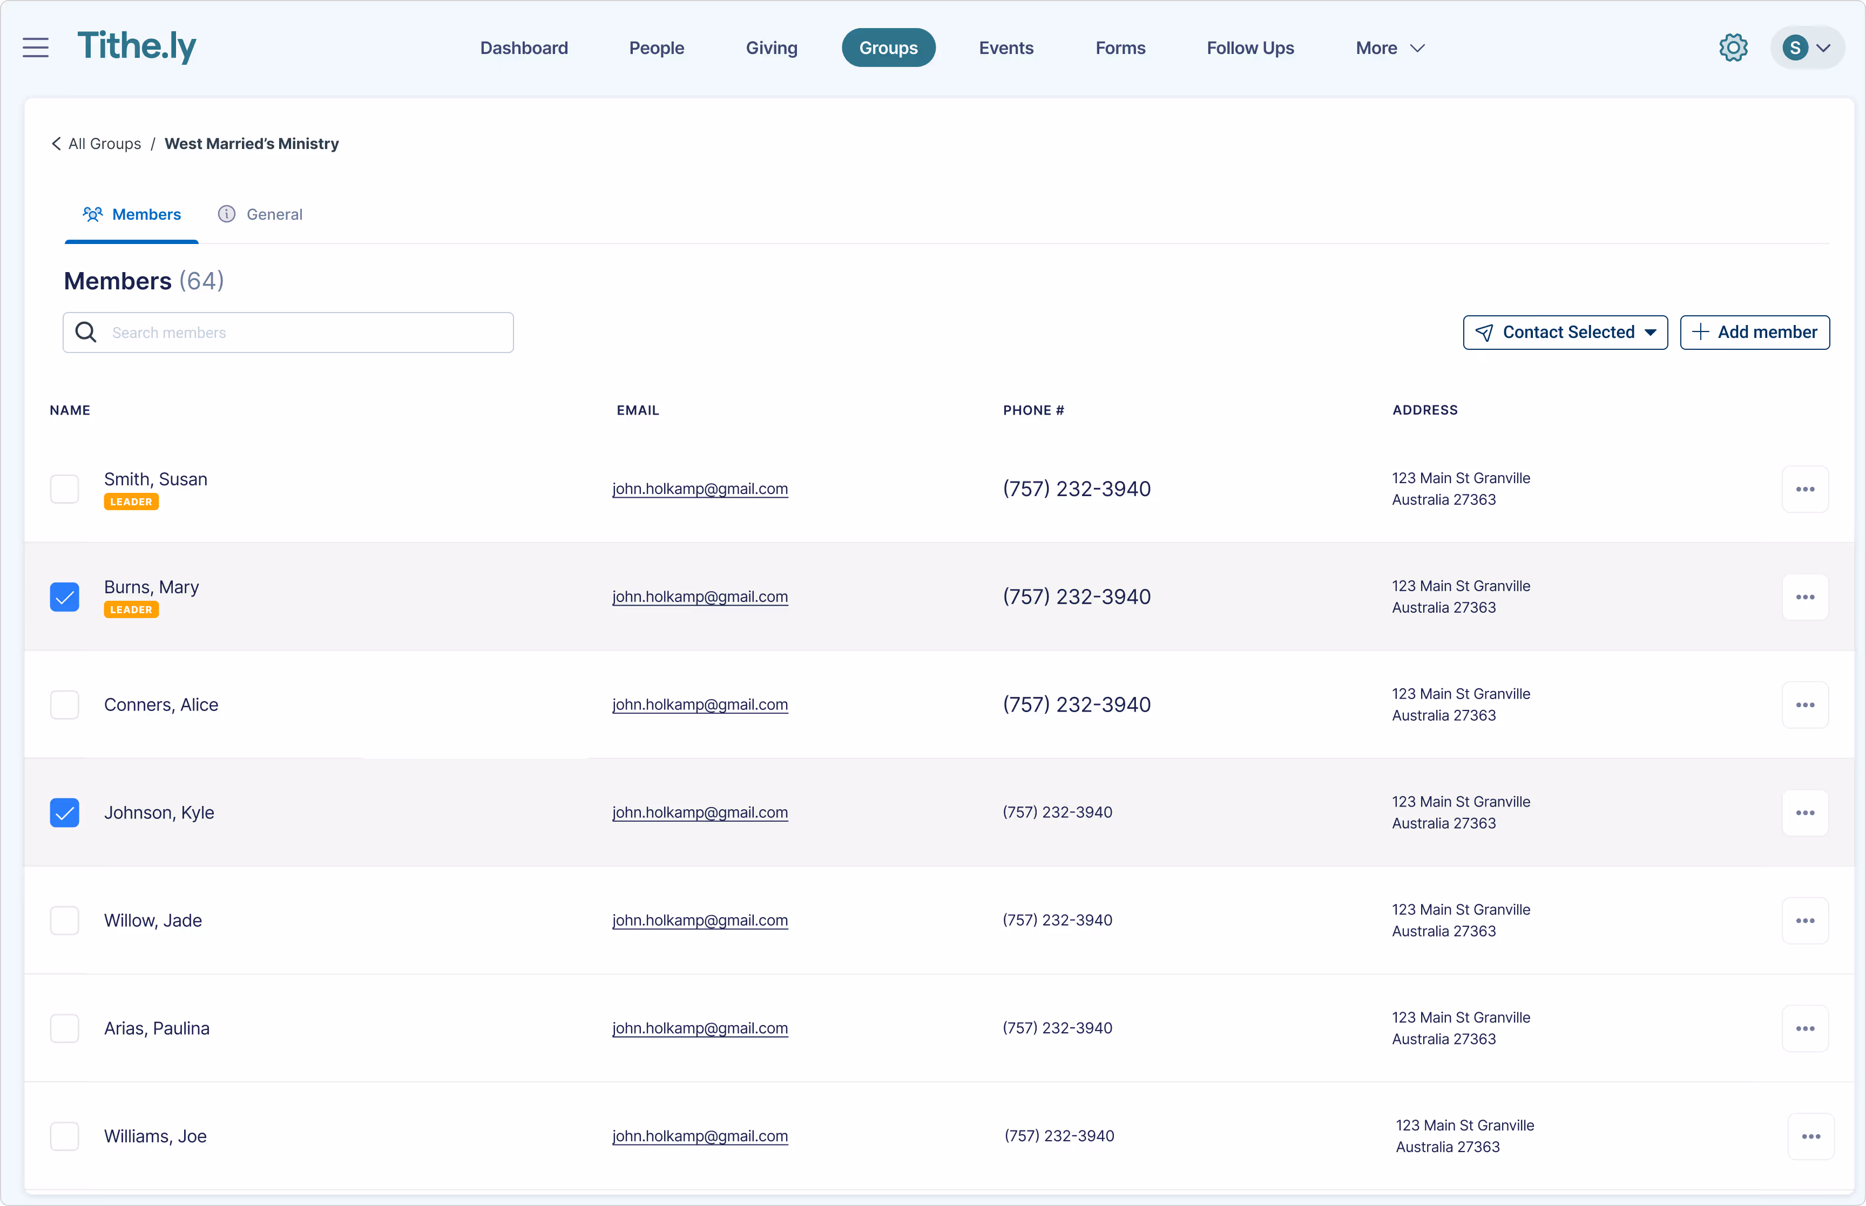Expand the Contact Selected dropdown
1866x1206 pixels.
[x=1651, y=332]
